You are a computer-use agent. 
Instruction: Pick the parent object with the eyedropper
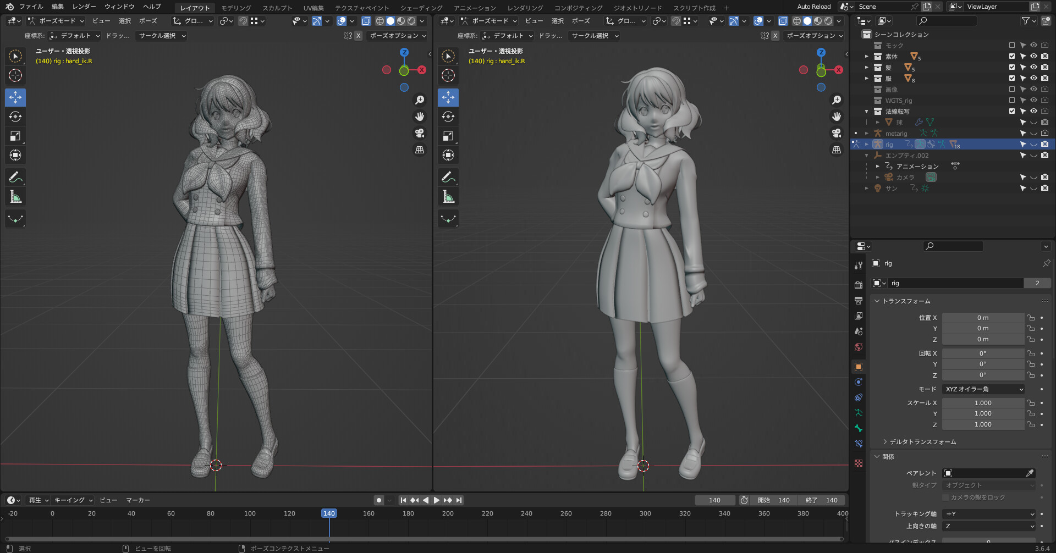coord(1030,473)
